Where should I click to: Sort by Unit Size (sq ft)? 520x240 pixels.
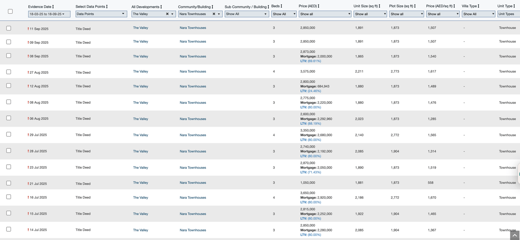380,6
